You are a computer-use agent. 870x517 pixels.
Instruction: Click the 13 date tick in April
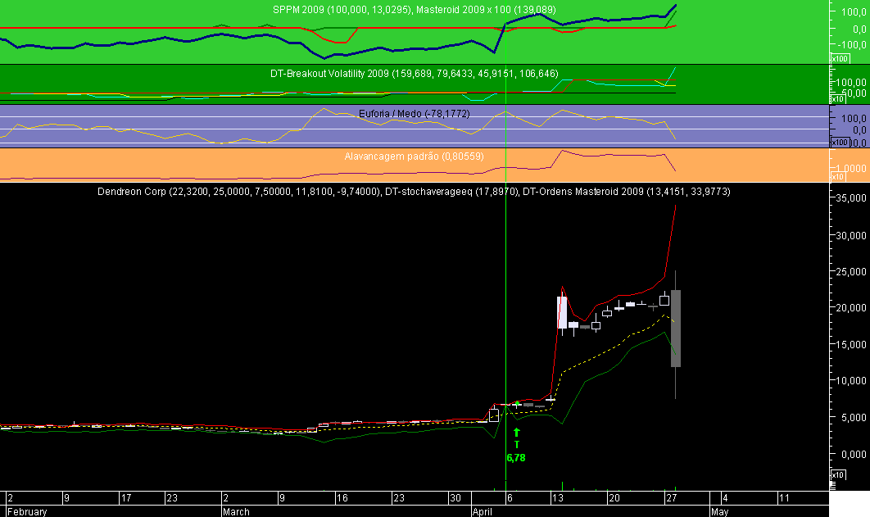pyautogui.click(x=558, y=497)
